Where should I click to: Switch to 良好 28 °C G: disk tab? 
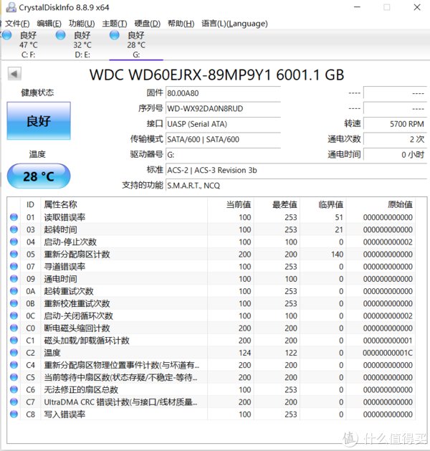pyautogui.click(x=136, y=44)
